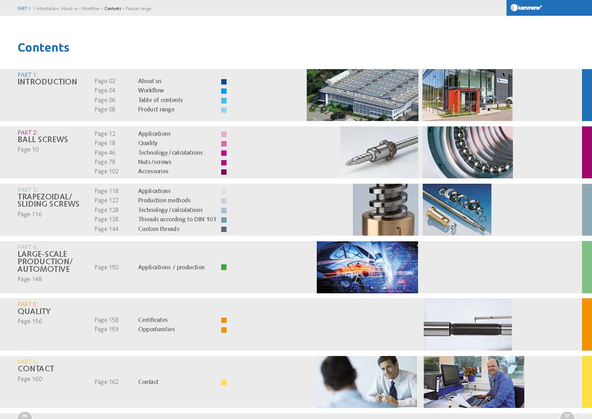This screenshot has height=419, width=592.
Task: Click the square beside Threads according to DIN 103
Action: [x=224, y=220]
